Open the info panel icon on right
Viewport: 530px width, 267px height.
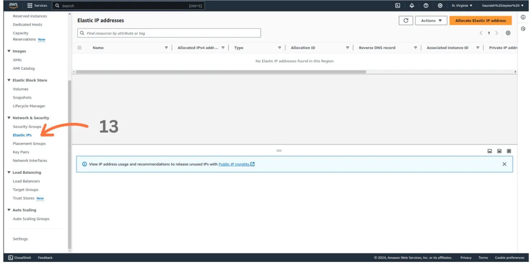point(523,17)
